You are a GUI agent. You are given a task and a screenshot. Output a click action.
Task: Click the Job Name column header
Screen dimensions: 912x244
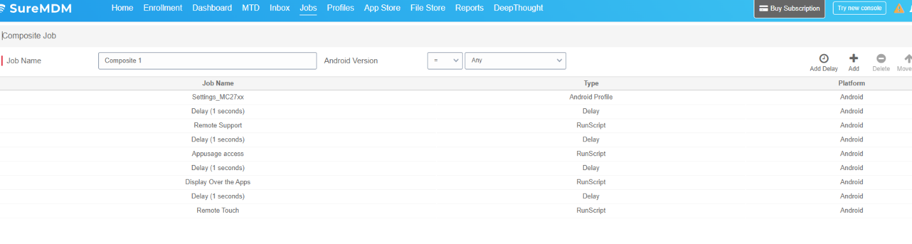[x=218, y=83]
